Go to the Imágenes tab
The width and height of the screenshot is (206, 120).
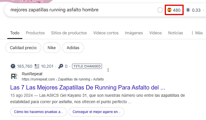click(134, 33)
